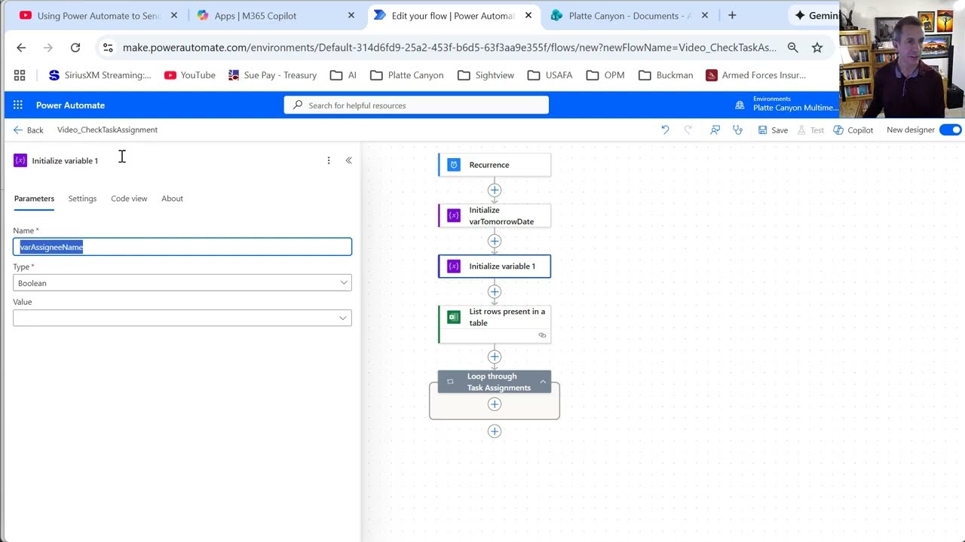Click the Power Automate title in header
The image size is (965, 542).
(x=70, y=105)
